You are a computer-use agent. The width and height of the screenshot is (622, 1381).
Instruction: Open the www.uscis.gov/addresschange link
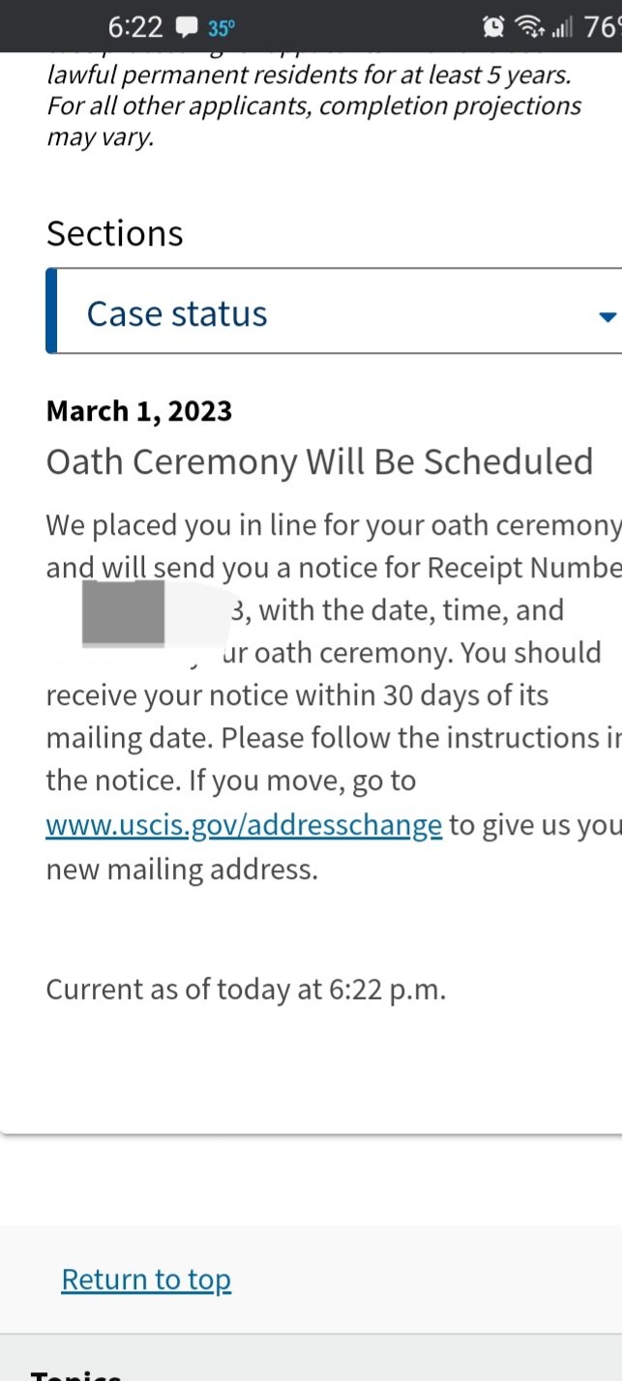coord(244,825)
